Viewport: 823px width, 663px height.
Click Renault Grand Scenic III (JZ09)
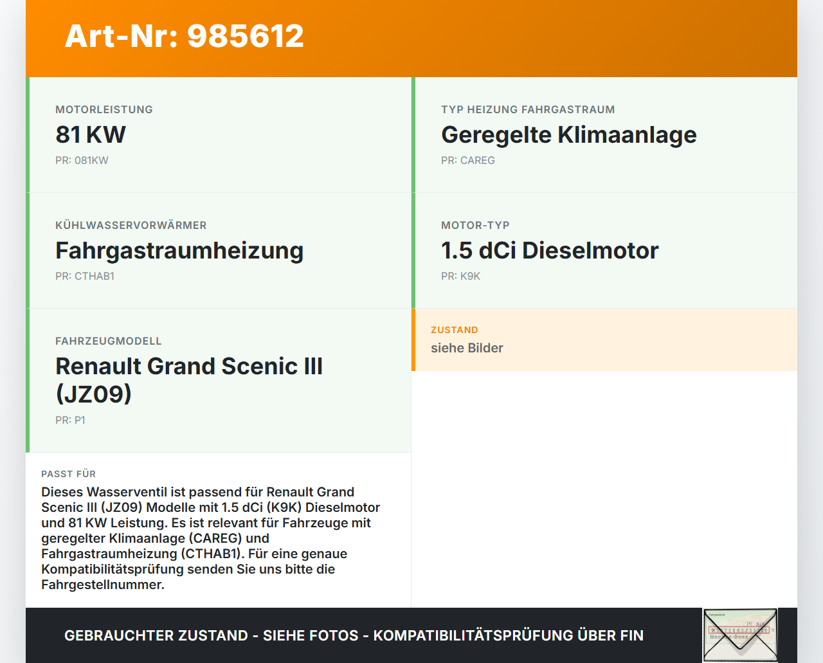[189, 379]
